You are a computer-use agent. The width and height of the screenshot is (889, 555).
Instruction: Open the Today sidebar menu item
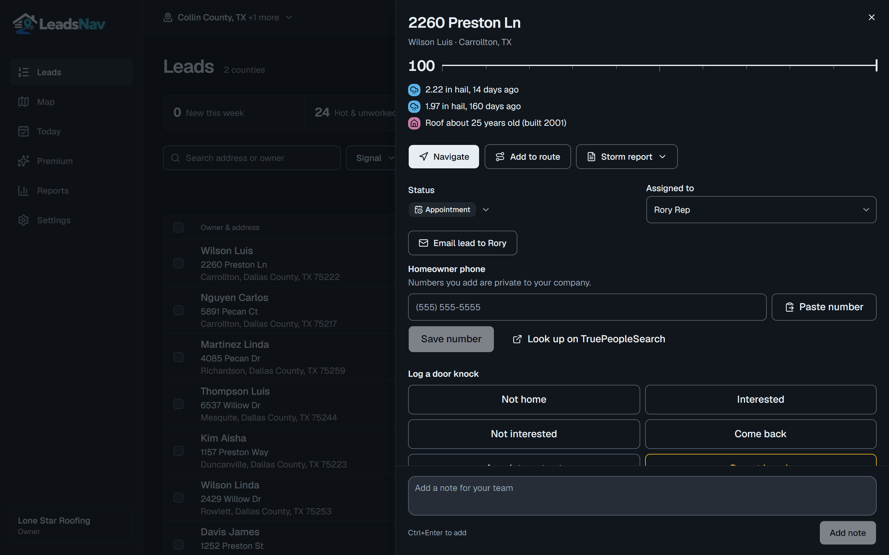[x=71, y=131]
